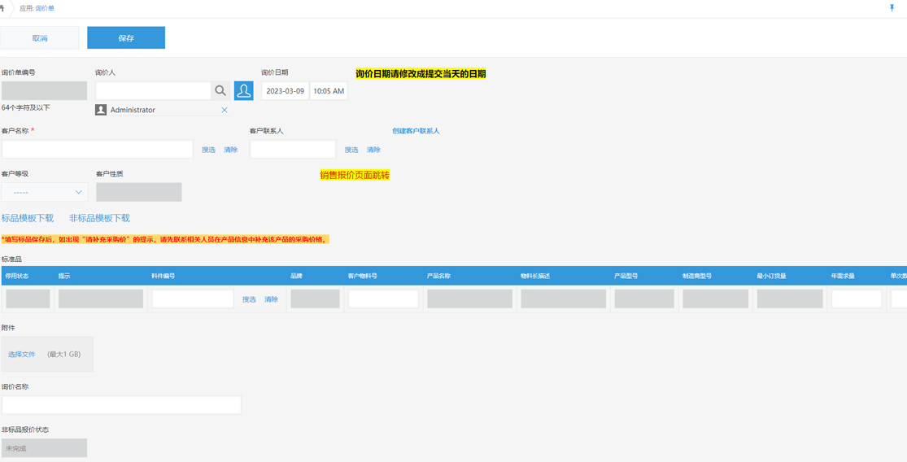Screen dimensions: 907x462
Task: Click the Administrator user avatar icon
Action: click(x=101, y=110)
